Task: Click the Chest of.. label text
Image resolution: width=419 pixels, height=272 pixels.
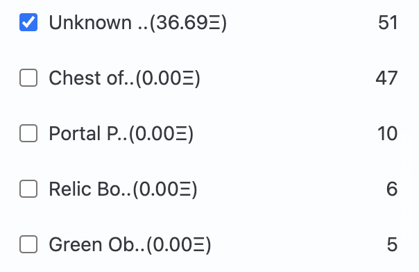Action: click(x=91, y=78)
